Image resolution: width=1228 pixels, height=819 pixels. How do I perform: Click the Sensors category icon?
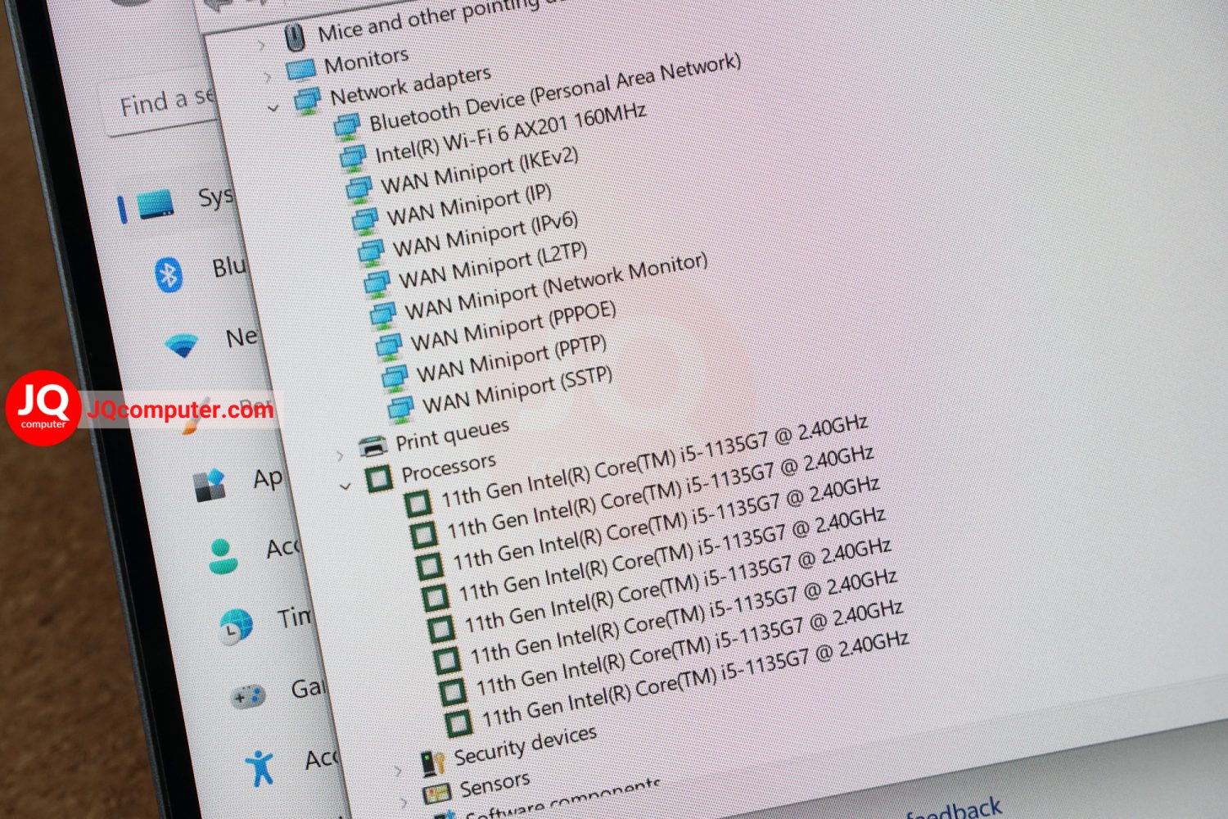(437, 793)
